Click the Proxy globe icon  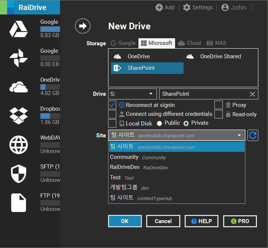coord(228,105)
